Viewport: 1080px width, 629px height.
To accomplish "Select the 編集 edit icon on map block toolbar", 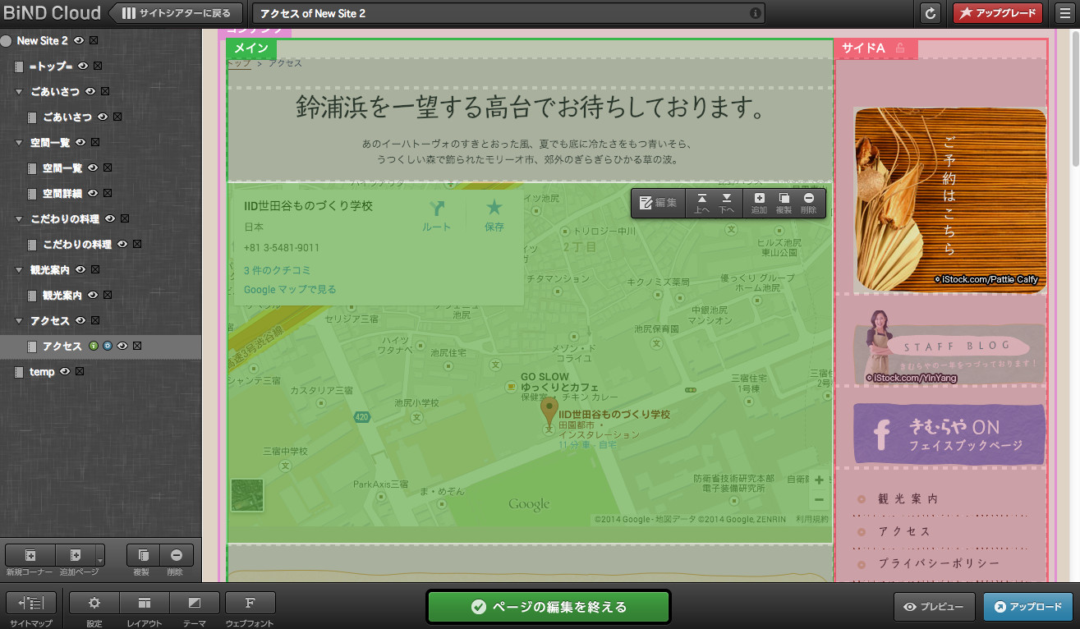I will coord(658,203).
